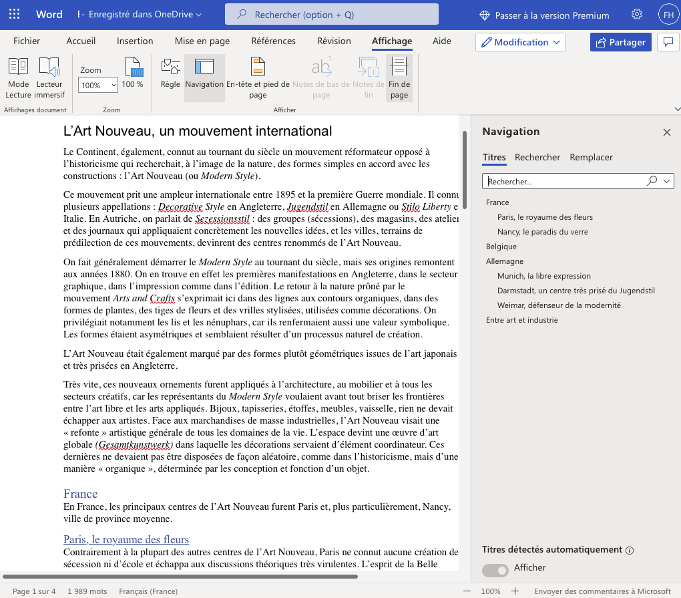Image resolution: width=681 pixels, height=598 pixels.
Task: Open the Mise en page tab
Action: 202,41
